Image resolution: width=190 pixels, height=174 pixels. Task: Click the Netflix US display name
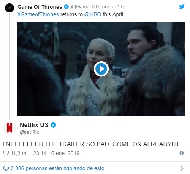(34, 125)
